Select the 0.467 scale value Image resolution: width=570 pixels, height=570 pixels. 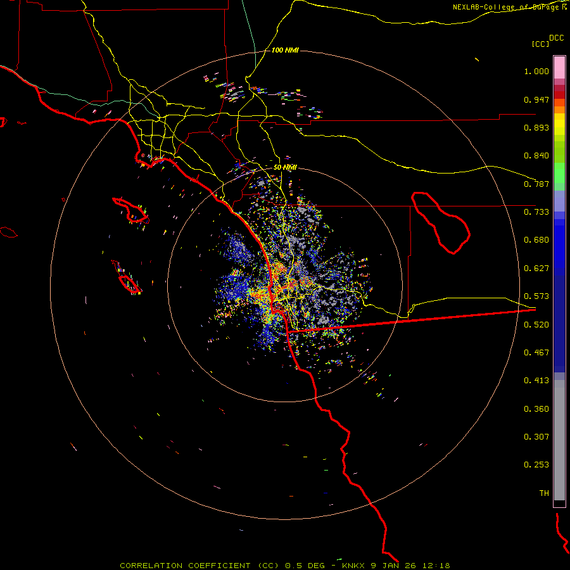tap(536, 353)
